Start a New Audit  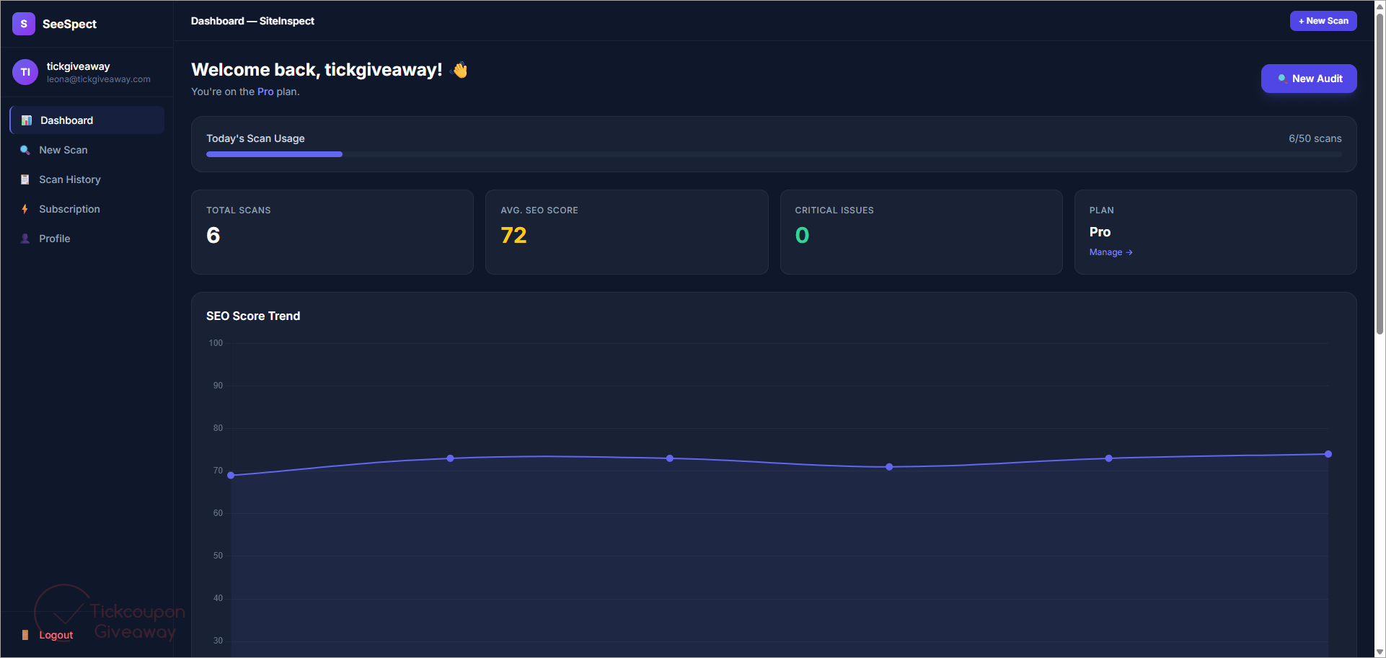click(x=1309, y=79)
